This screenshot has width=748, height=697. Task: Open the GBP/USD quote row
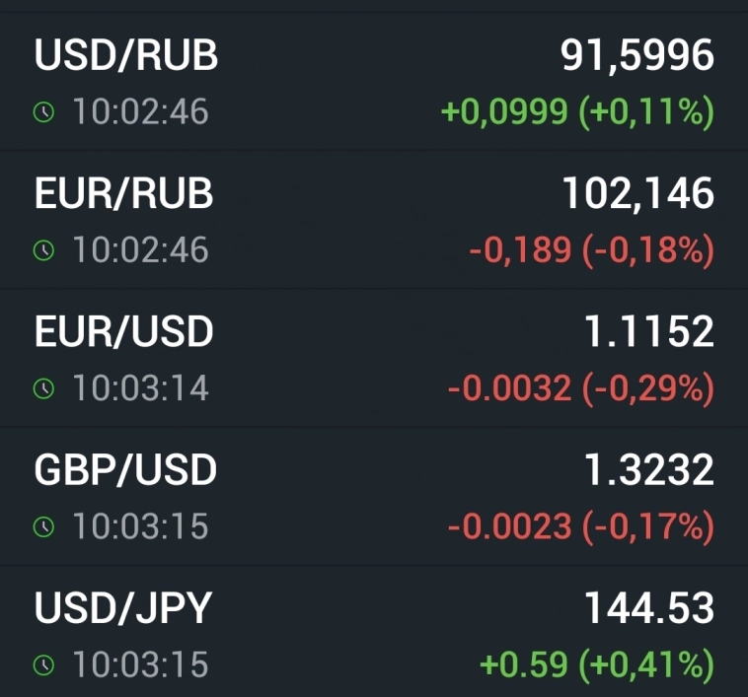click(125, 470)
